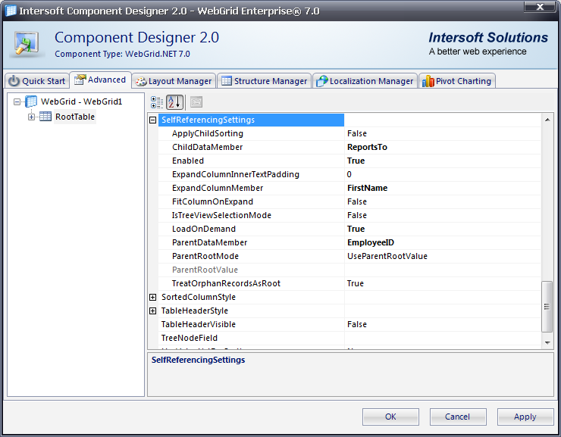This screenshot has width=561, height=437.
Task: Click the LoadOnDemand value True
Action: [356, 229]
